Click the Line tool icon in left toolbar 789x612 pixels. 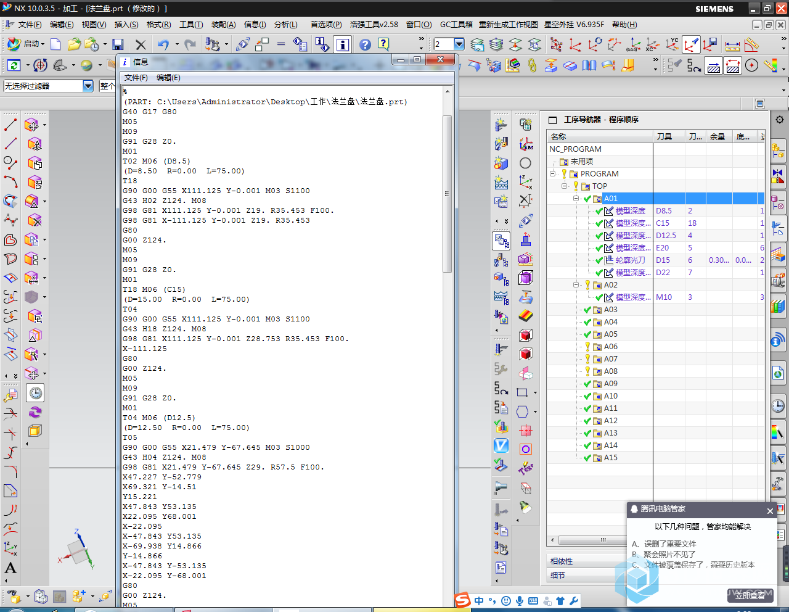pyautogui.click(x=10, y=125)
